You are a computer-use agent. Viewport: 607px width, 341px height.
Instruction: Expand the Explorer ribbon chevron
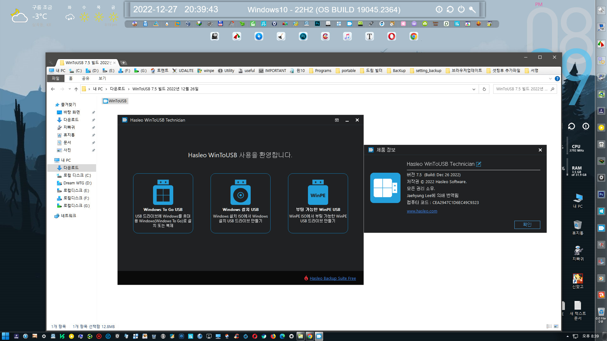(550, 79)
